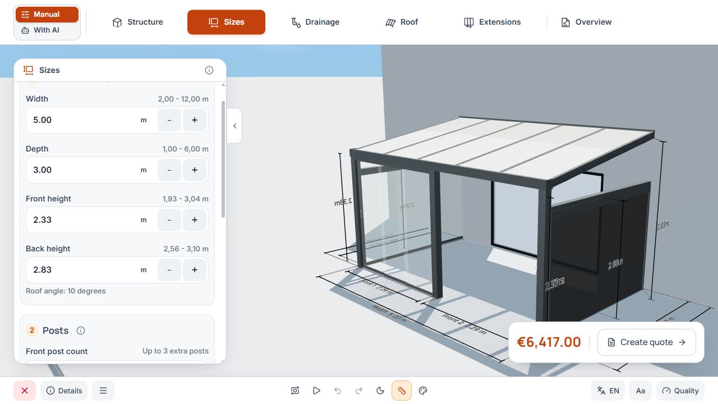Viewport: 718px width, 404px height.
Task: View the Overview tab
Action: 586,22
